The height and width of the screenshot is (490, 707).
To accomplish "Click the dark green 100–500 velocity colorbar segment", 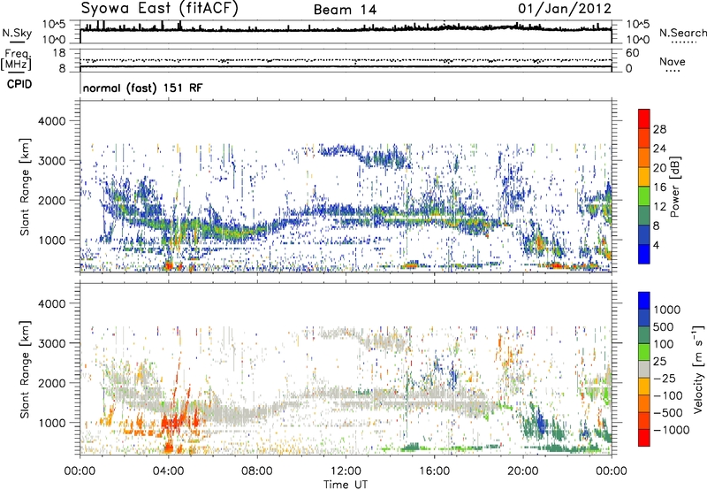I will click(x=644, y=335).
